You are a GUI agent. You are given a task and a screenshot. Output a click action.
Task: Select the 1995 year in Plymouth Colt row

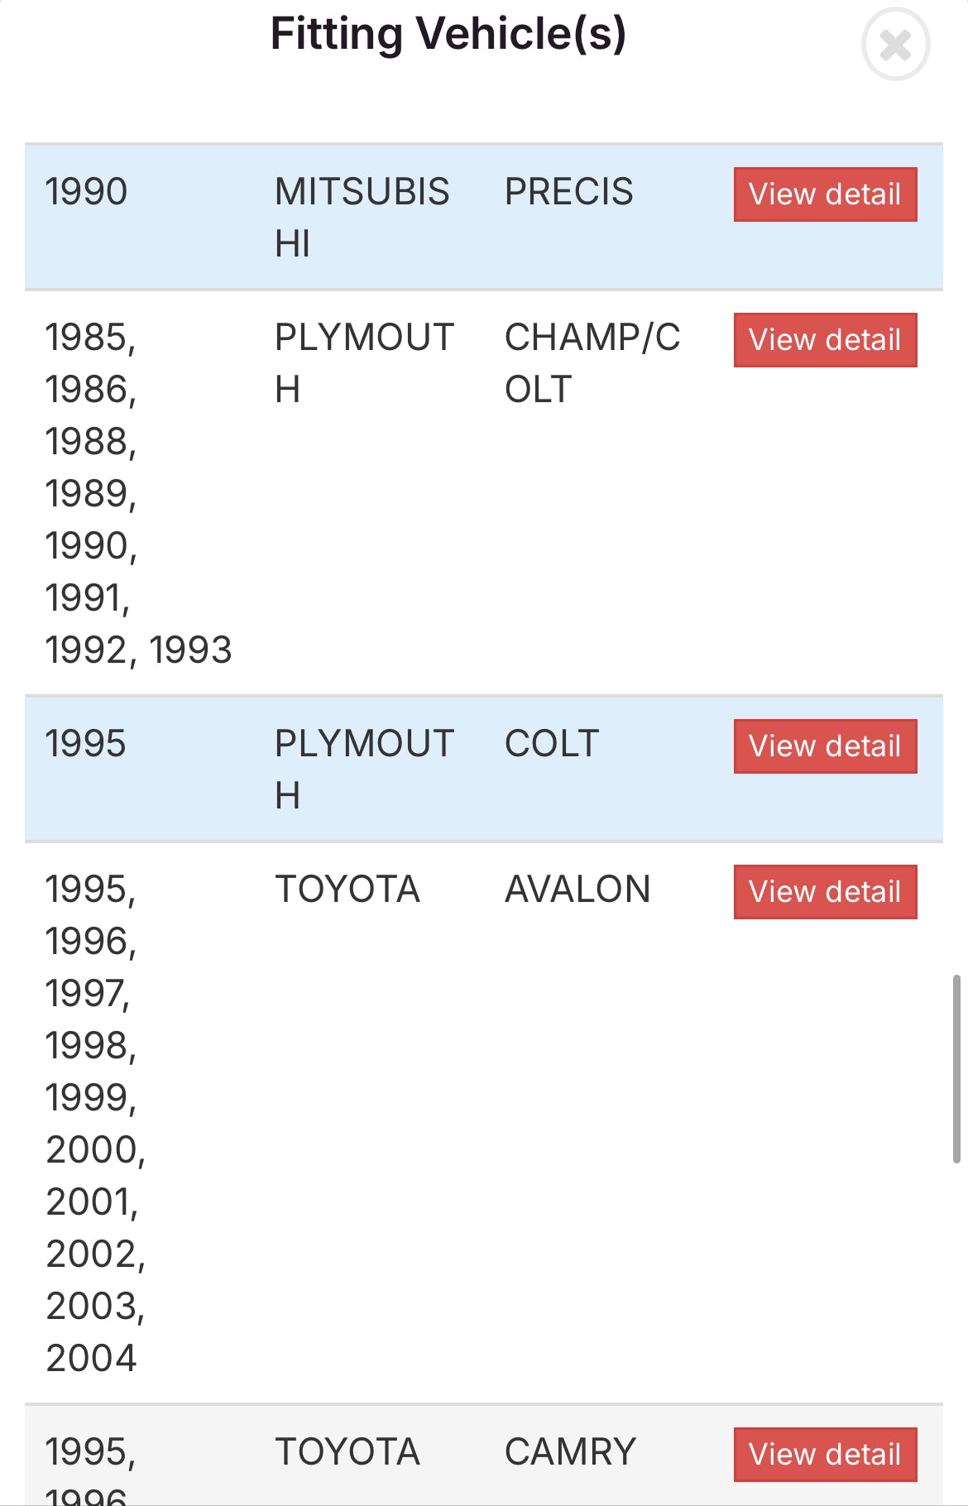(x=85, y=744)
